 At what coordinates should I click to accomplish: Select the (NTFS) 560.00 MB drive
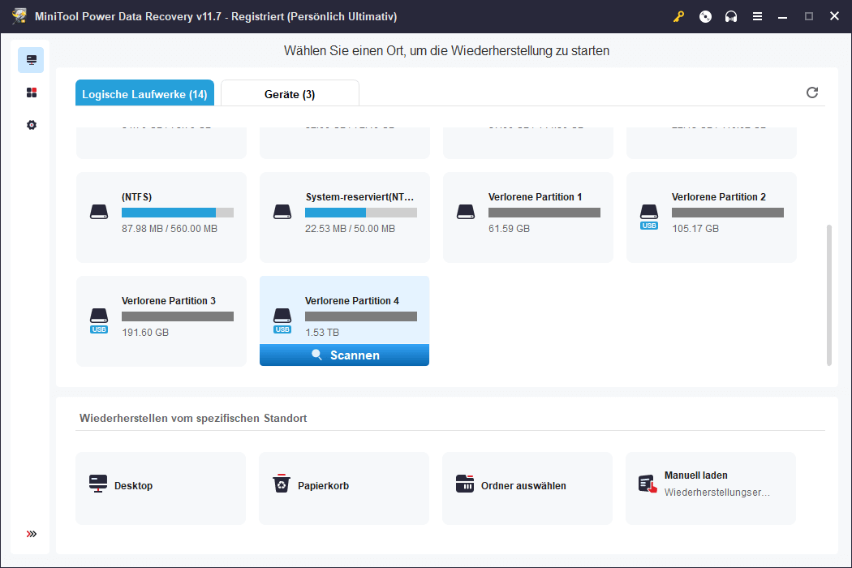pos(161,217)
